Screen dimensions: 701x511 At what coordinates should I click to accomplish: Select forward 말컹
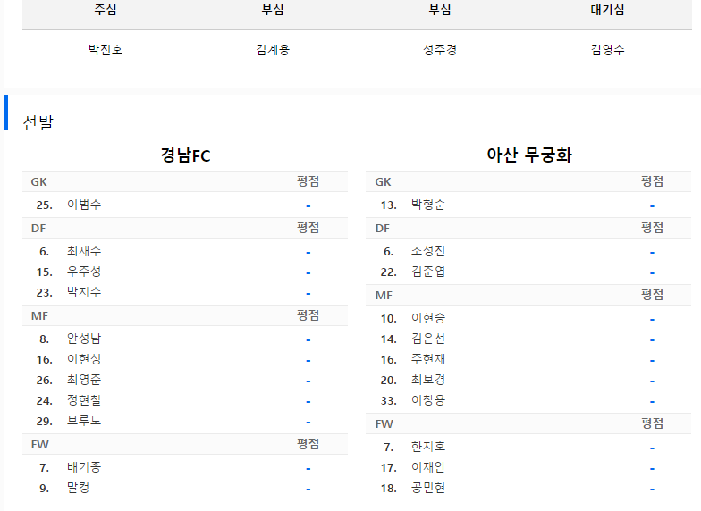click(x=79, y=488)
